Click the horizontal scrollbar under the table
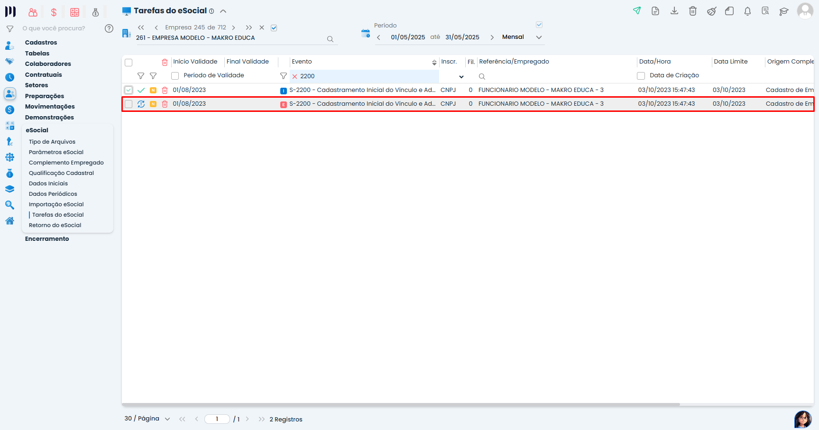The width and height of the screenshot is (819, 430). (x=401, y=404)
